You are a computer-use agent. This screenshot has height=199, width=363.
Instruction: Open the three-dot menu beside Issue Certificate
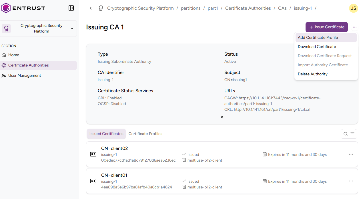[x=354, y=27]
